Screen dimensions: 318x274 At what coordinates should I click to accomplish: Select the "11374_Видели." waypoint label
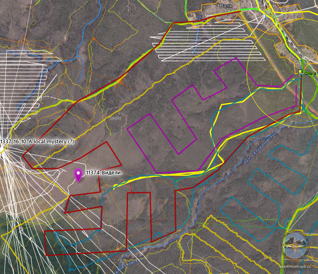click(104, 172)
